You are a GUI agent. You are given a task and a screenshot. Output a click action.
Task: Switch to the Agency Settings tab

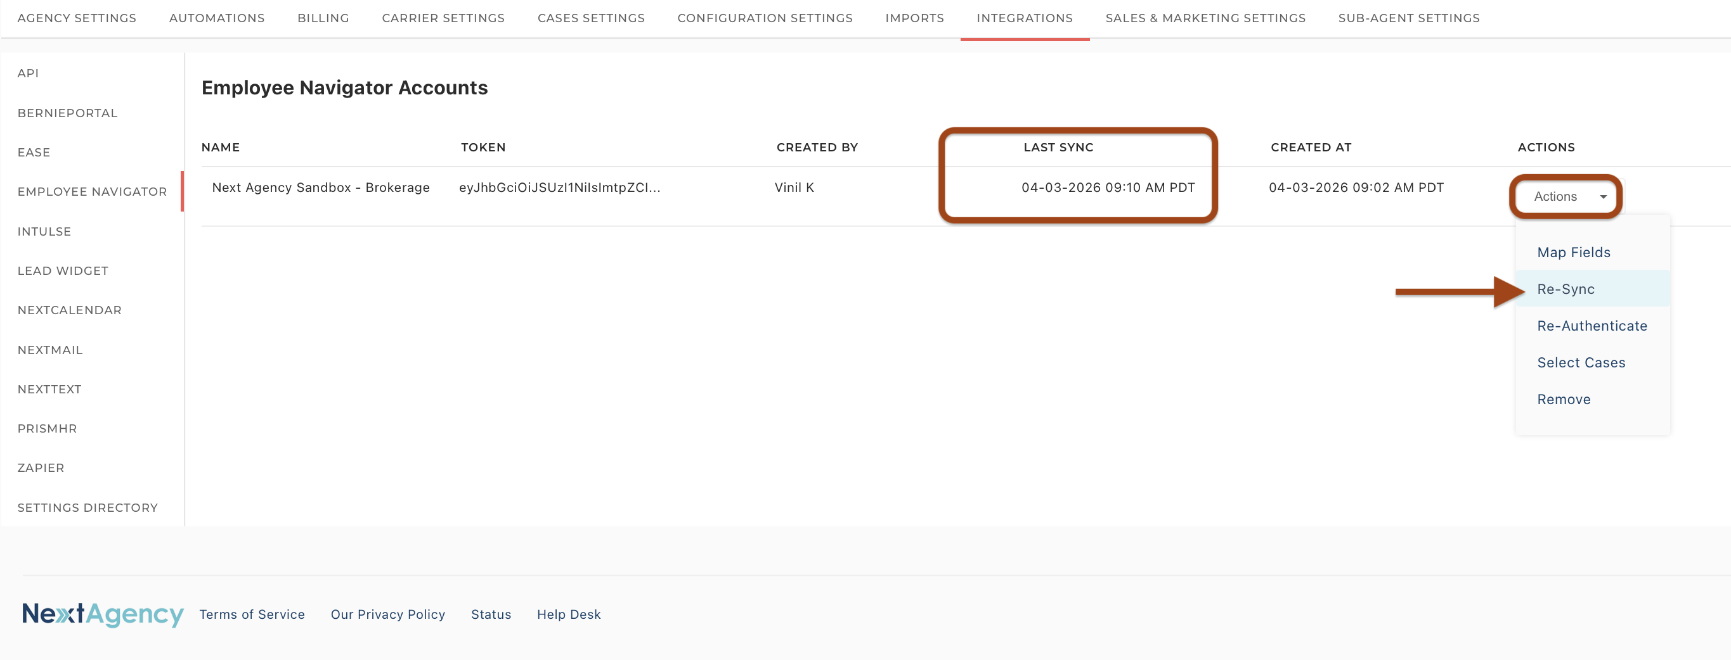[x=77, y=18]
